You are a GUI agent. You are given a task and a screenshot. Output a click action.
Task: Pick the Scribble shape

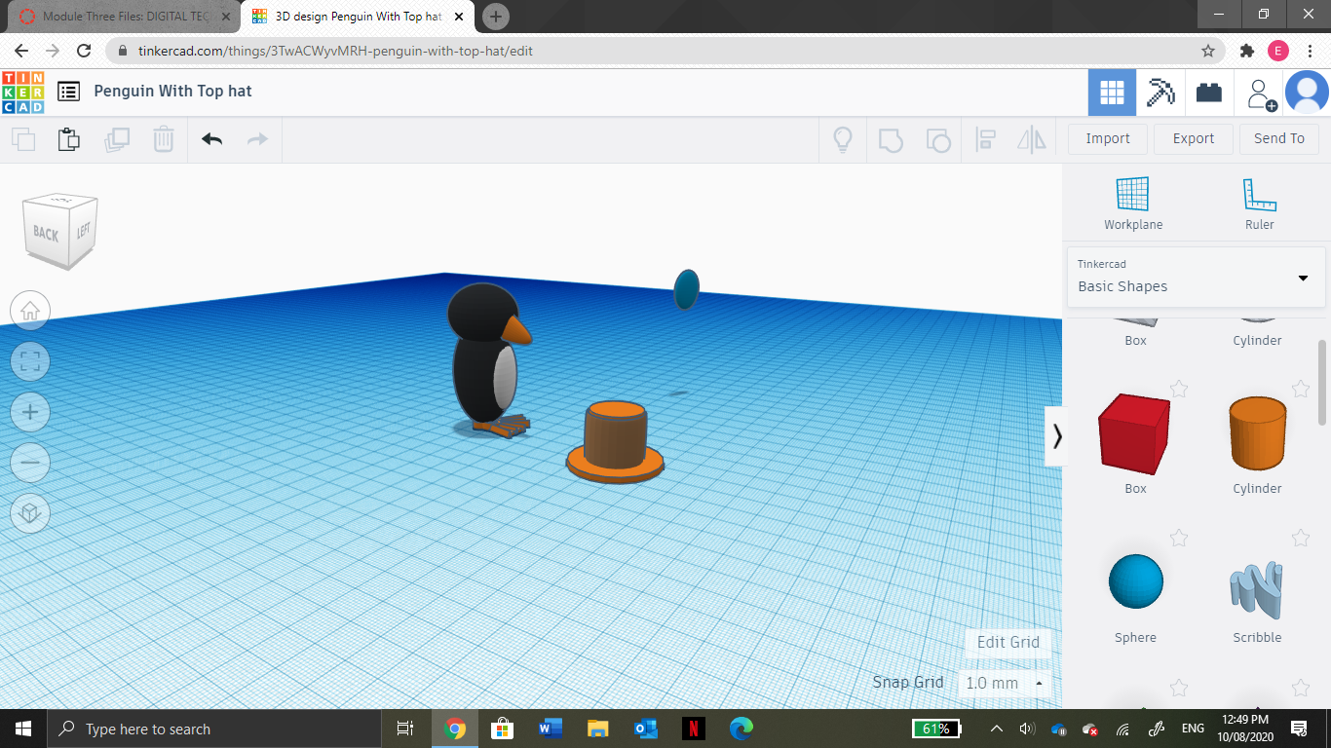pyautogui.click(x=1257, y=588)
